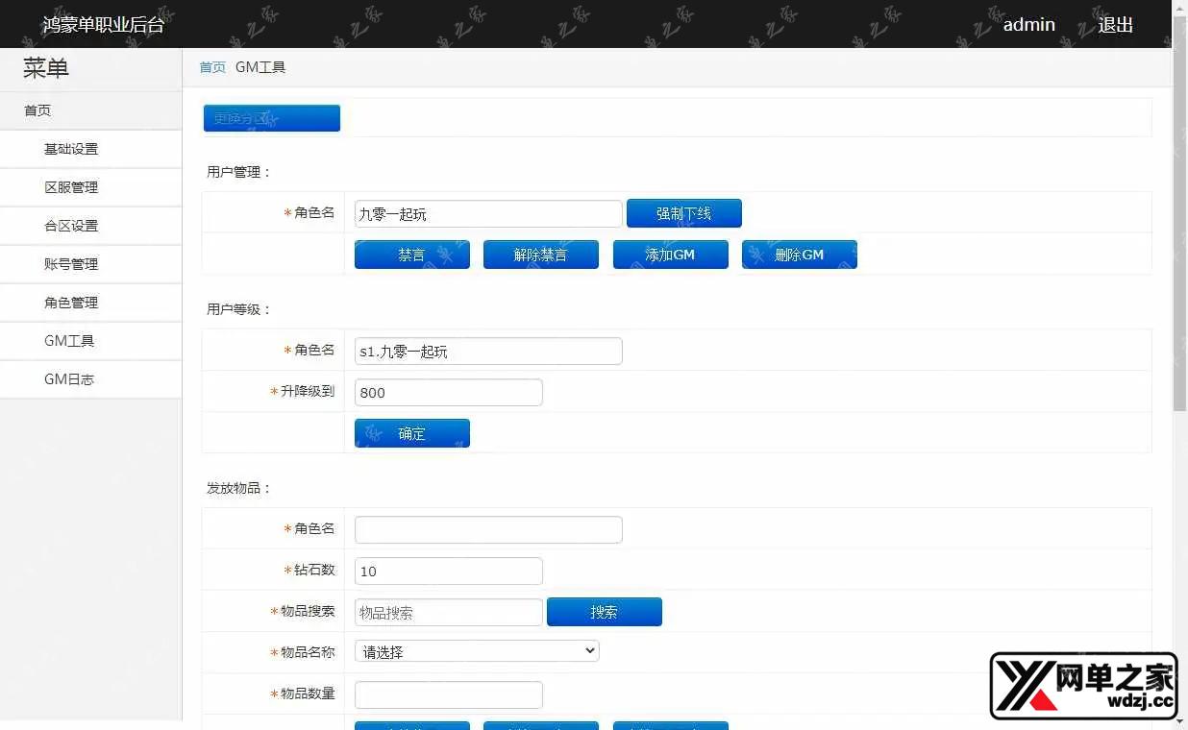
Task: Click the 搜索 item search button
Action: point(604,612)
